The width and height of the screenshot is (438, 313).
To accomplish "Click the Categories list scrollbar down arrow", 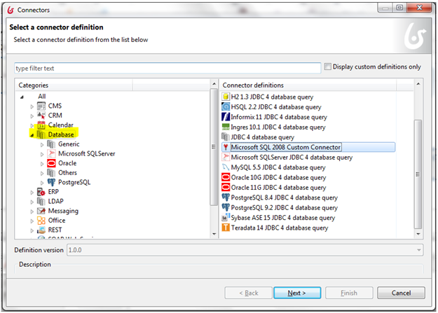I will tap(214, 234).
